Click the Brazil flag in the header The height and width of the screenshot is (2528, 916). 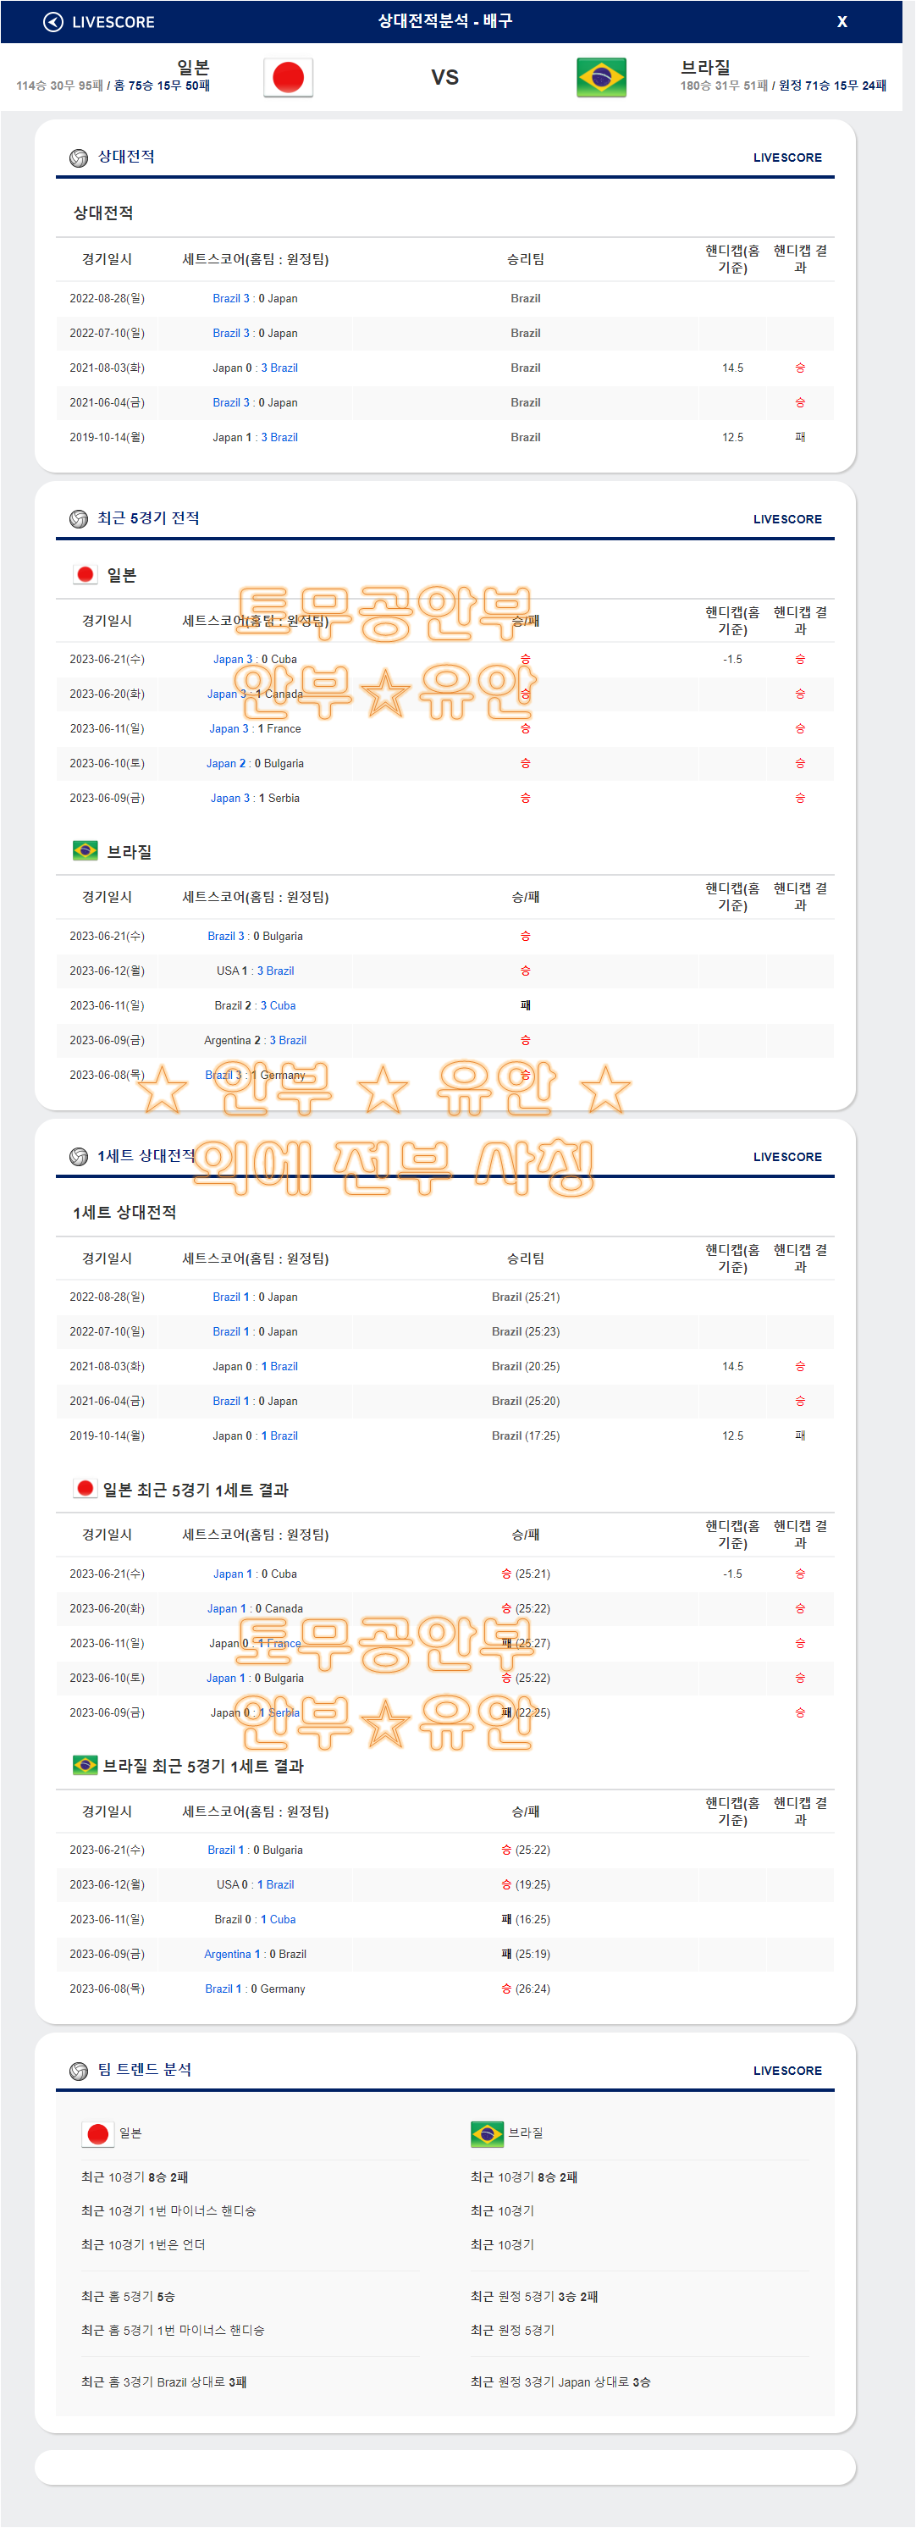pyautogui.click(x=600, y=78)
